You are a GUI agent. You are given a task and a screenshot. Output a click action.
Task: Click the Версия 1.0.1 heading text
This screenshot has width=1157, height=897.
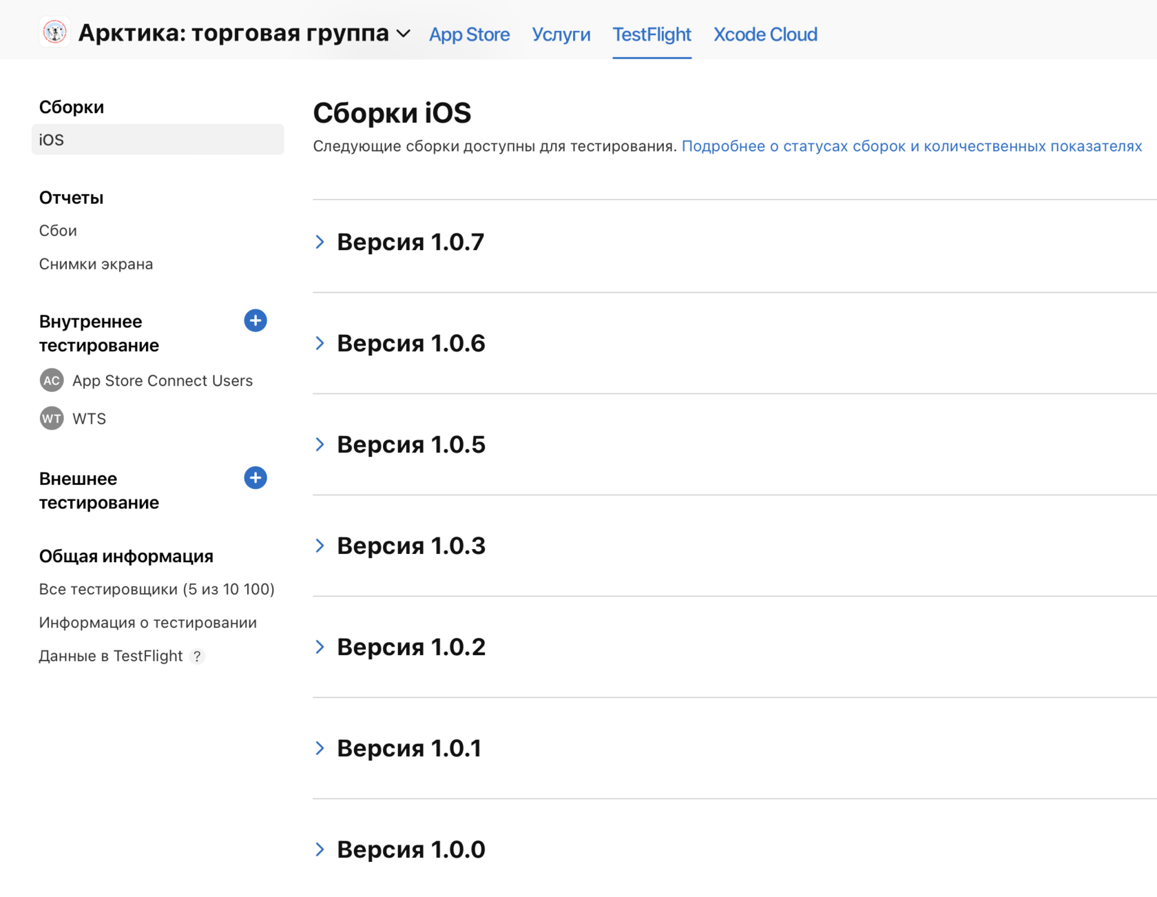point(409,748)
